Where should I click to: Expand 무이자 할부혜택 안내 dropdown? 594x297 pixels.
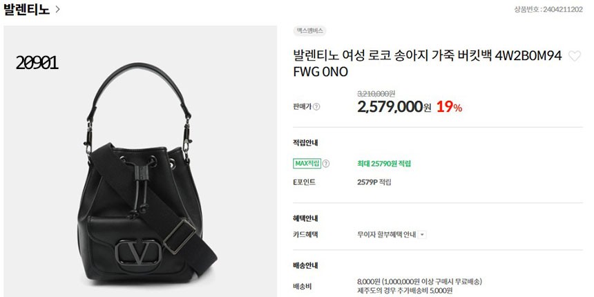(423, 235)
